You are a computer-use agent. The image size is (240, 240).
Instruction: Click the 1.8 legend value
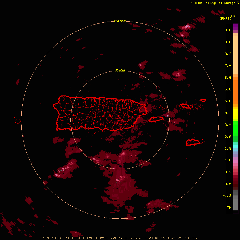point(228,149)
